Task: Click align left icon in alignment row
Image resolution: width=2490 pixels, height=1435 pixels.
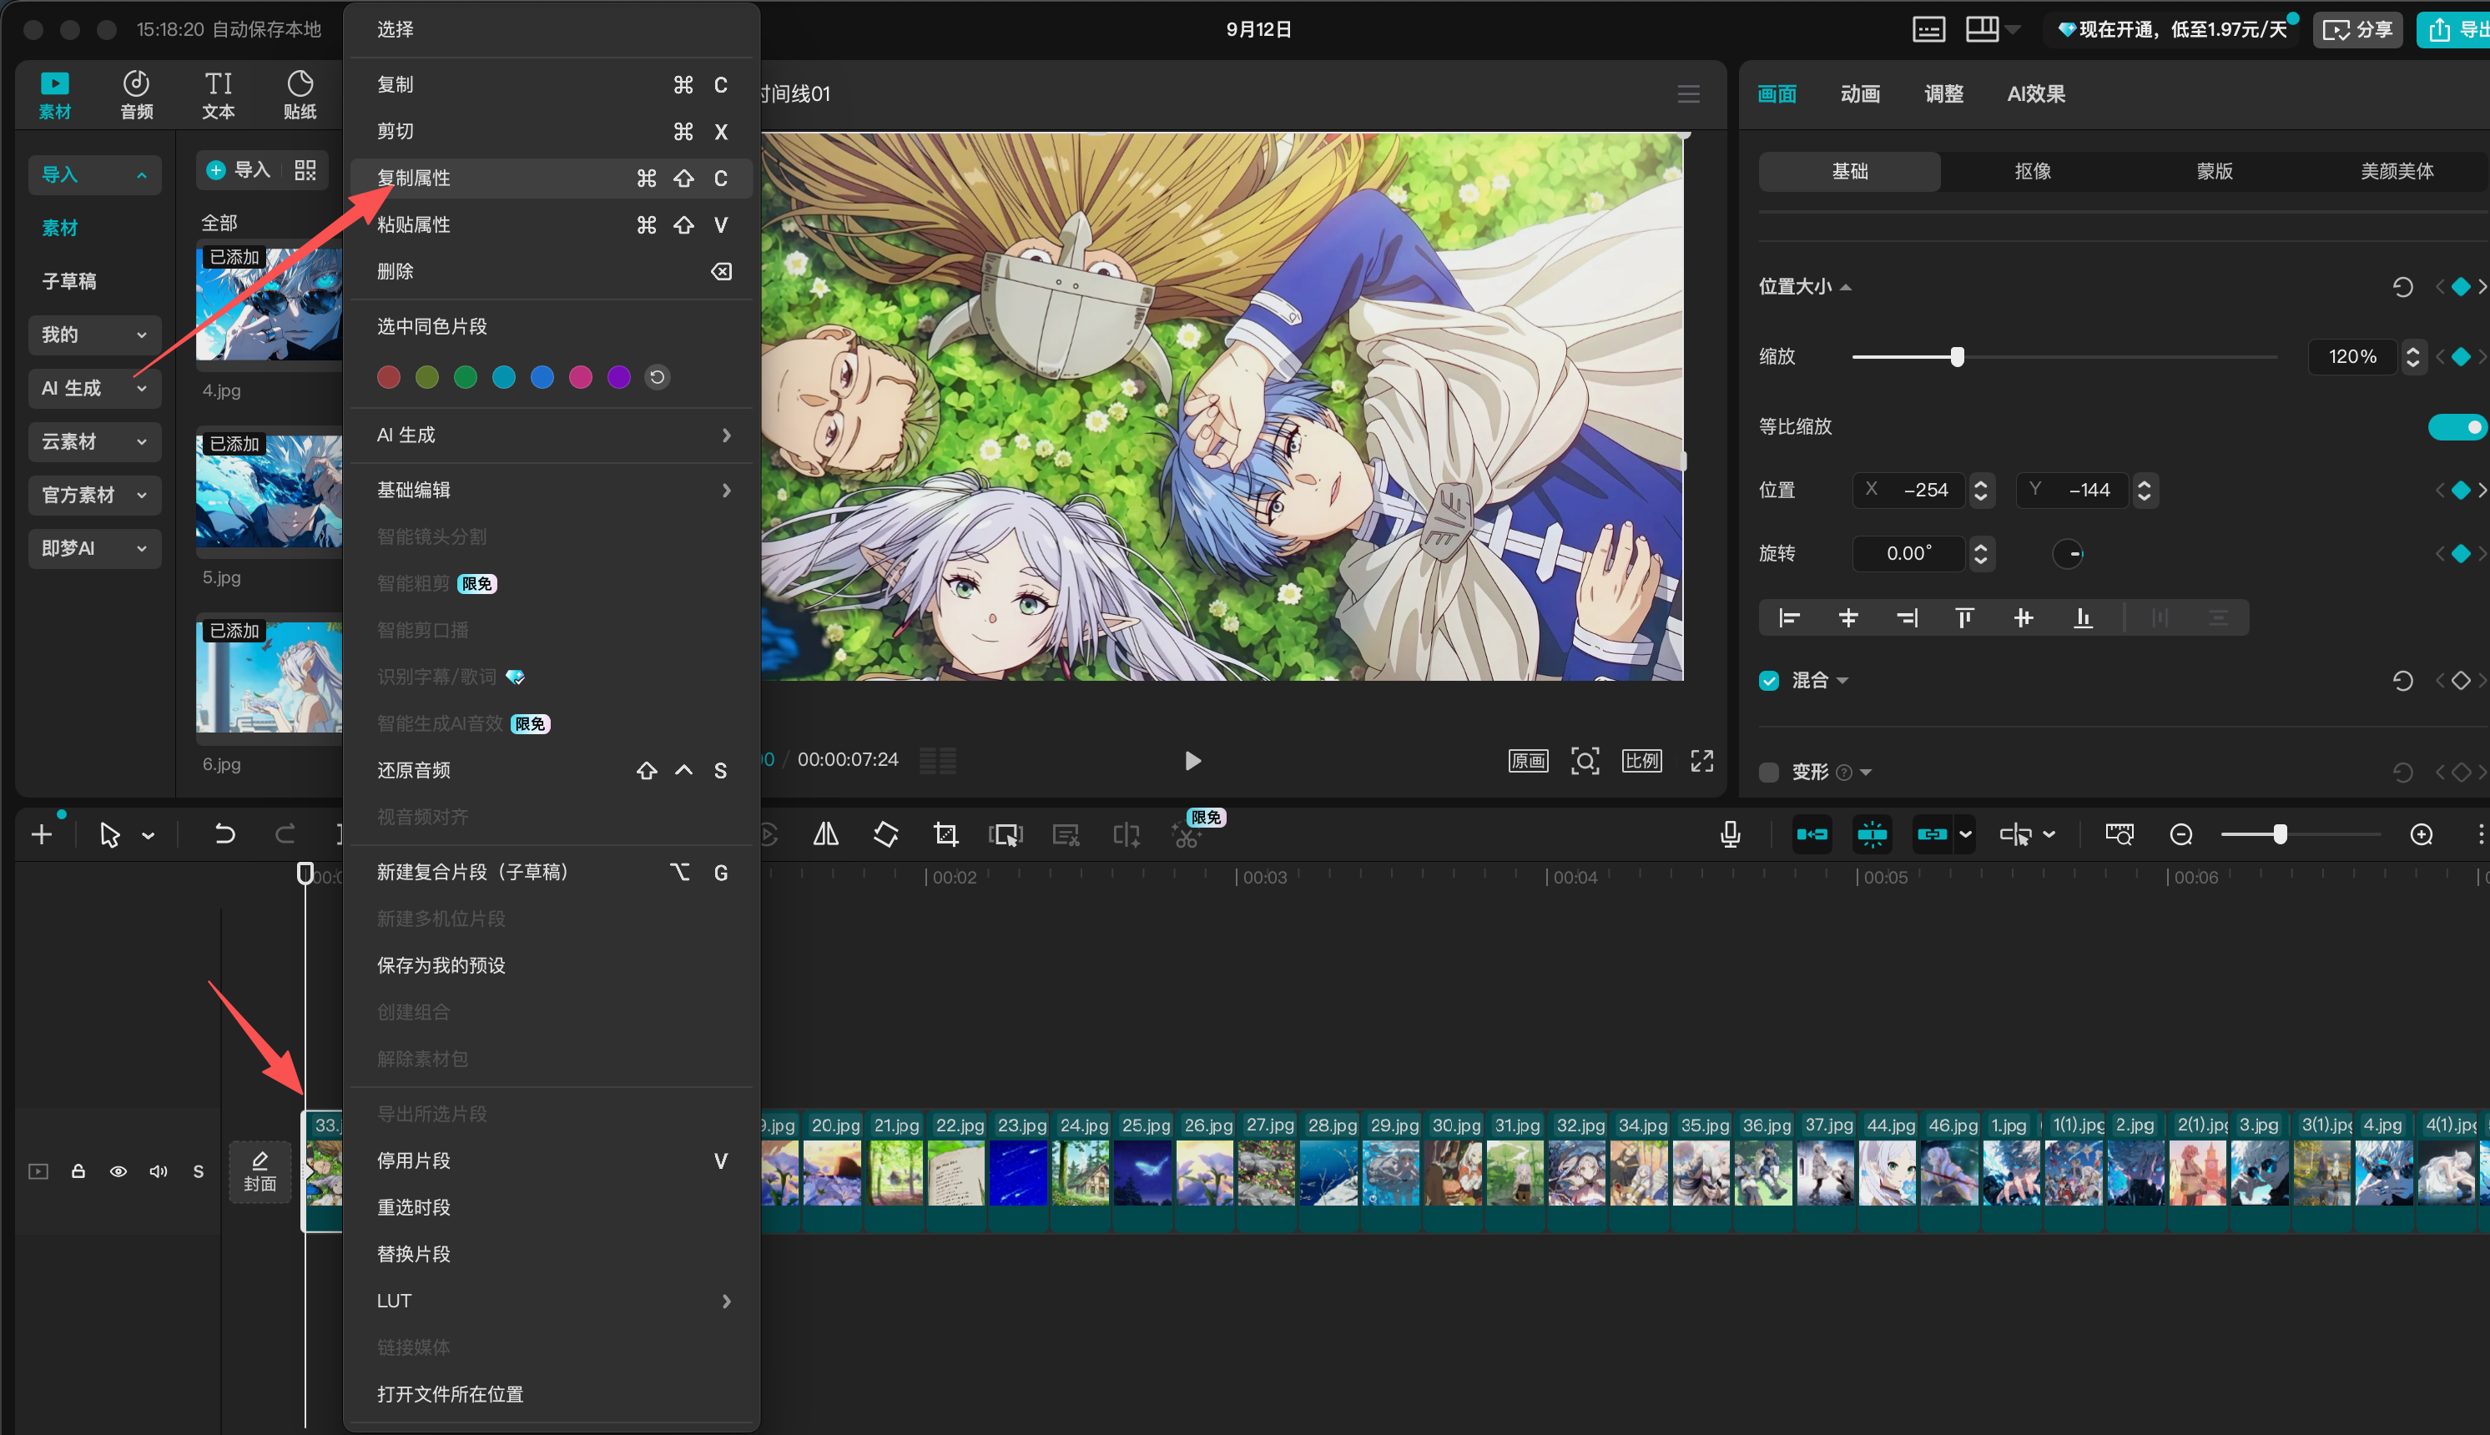Action: click(1789, 618)
